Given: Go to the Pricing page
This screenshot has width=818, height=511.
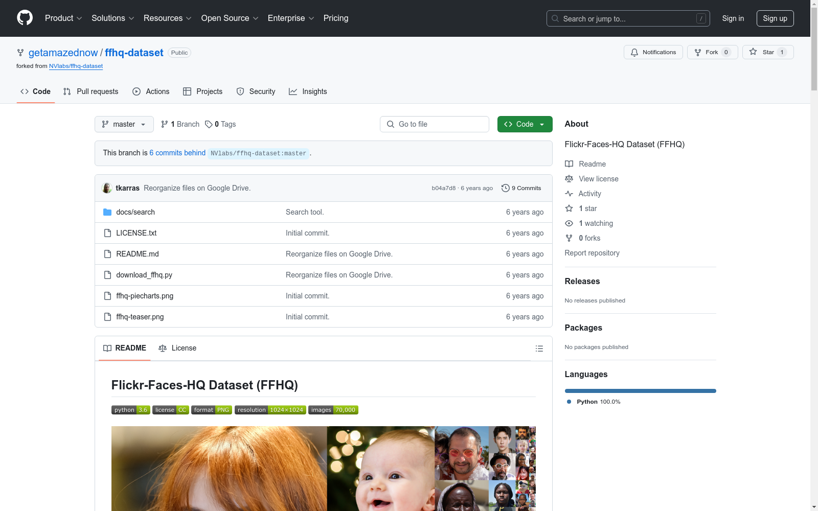Looking at the screenshot, I should coord(336,18).
